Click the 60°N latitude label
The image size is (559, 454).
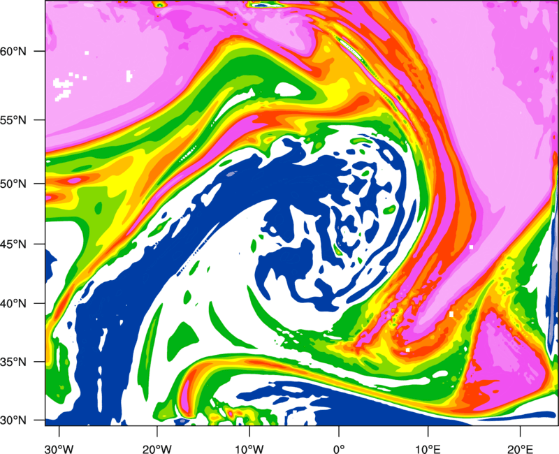click(x=13, y=51)
